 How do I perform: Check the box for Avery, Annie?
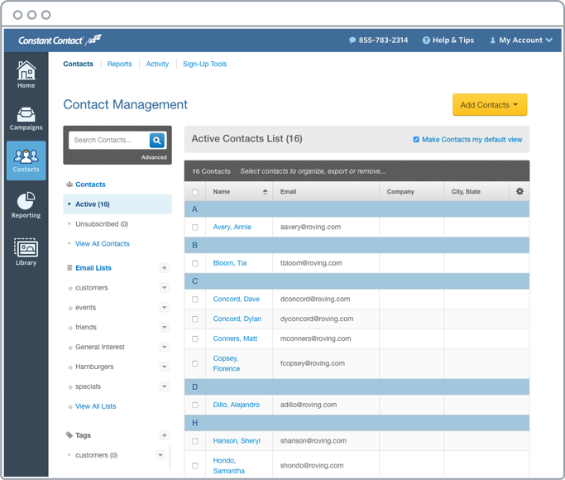pos(195,227)
